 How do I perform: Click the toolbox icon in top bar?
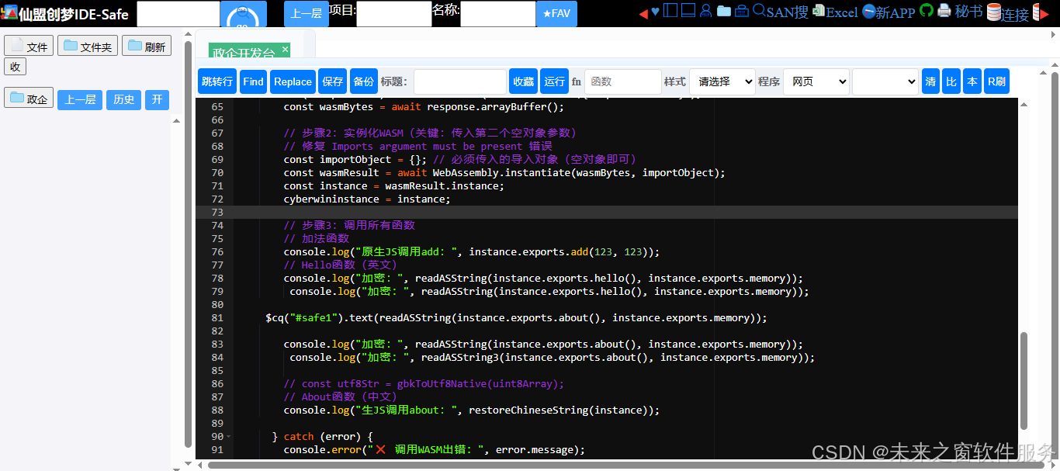coord(742,10)
